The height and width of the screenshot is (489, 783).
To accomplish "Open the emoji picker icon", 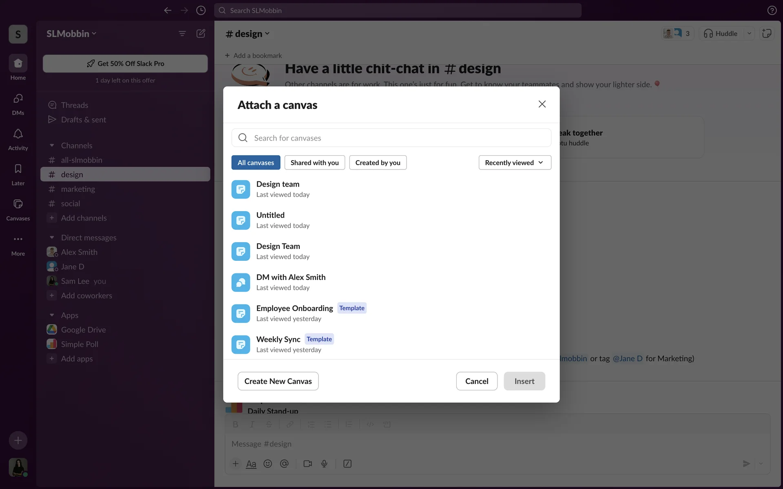I will tap(268, 464).
